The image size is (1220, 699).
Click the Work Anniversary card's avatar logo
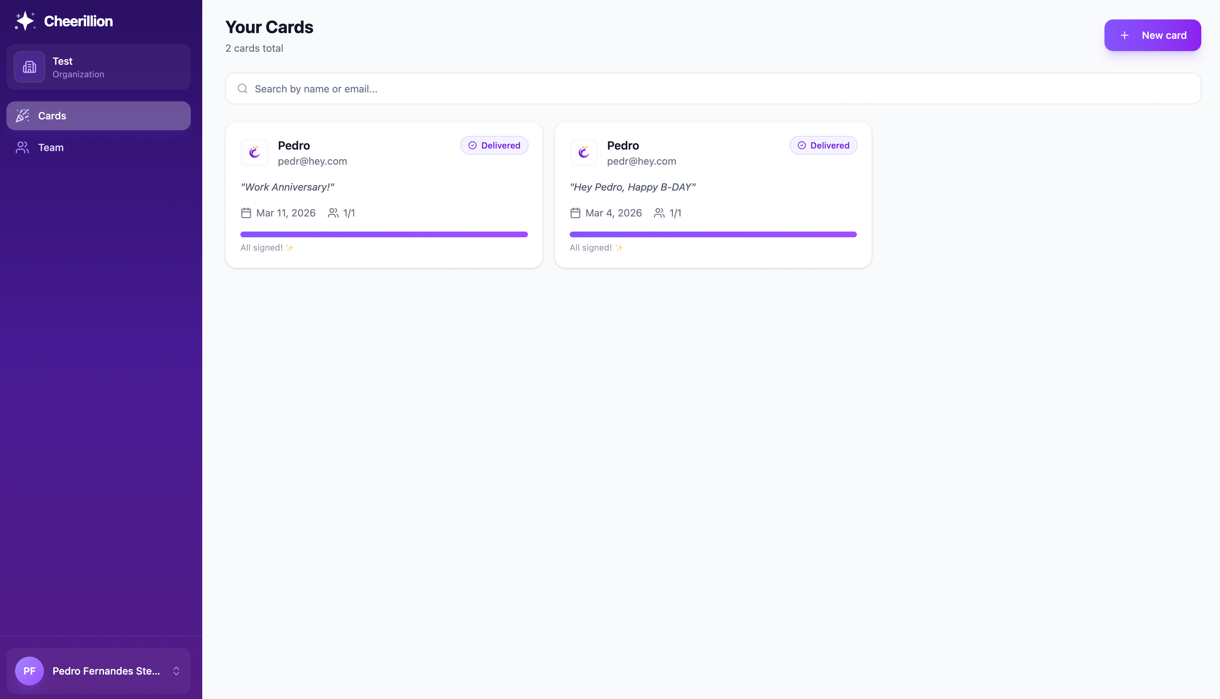point(255,153)
